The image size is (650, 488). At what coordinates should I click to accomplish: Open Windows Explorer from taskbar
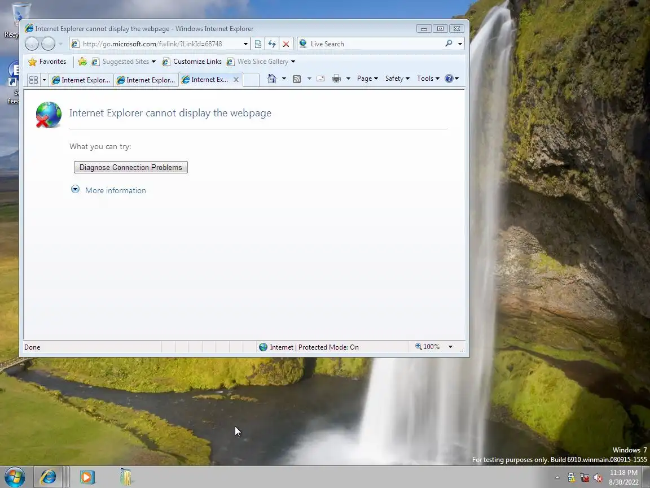click(126, 477)
